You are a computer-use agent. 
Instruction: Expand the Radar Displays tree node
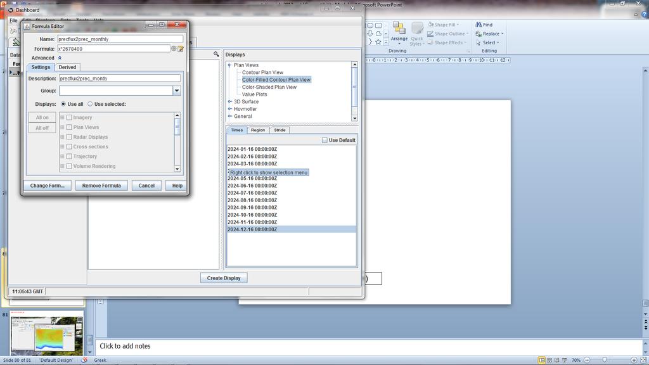(63, 137)
